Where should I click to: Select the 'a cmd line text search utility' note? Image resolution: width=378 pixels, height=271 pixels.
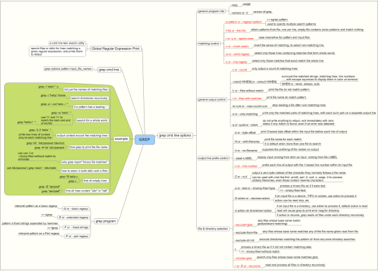(67, 43)
